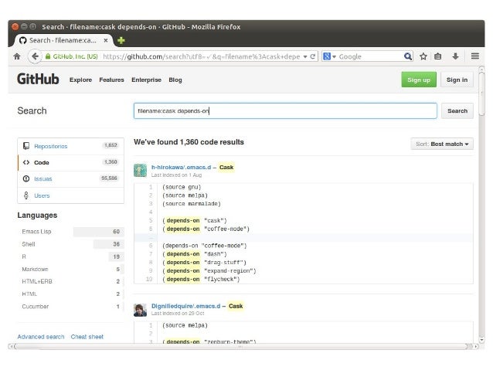Open the Blog navigation item

click(175, 80)
